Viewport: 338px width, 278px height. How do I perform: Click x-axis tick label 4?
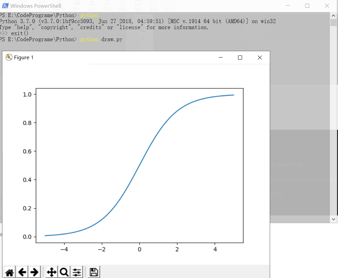pos(215,250)
